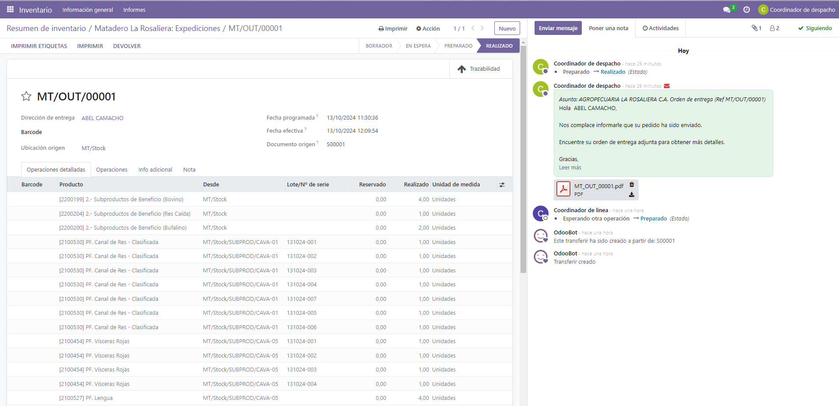Screen dimensions: 839x406
Task: Click the Coordinador de despacho user avatar
Action: 763,10
